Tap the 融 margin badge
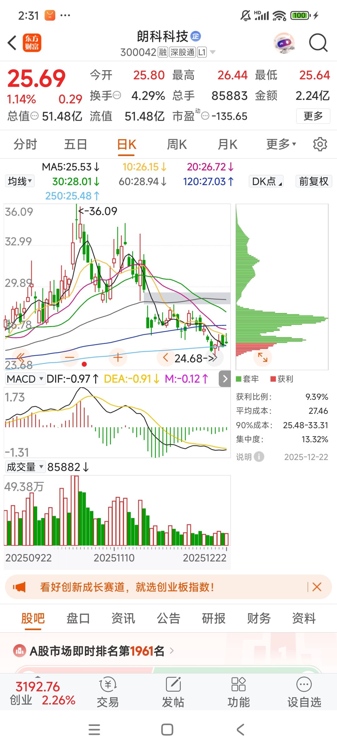 [163, 52]
